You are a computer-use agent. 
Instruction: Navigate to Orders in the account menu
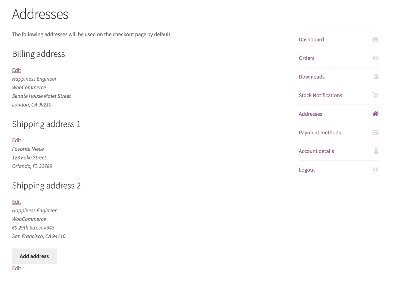point(306,58)
